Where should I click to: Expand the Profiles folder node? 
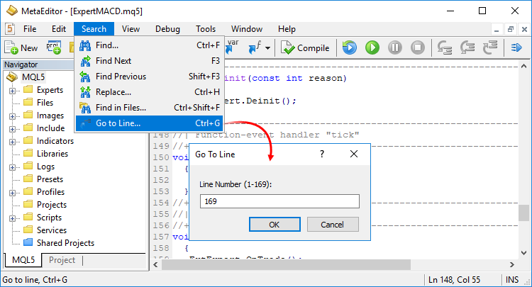click(x=12, y=193)
